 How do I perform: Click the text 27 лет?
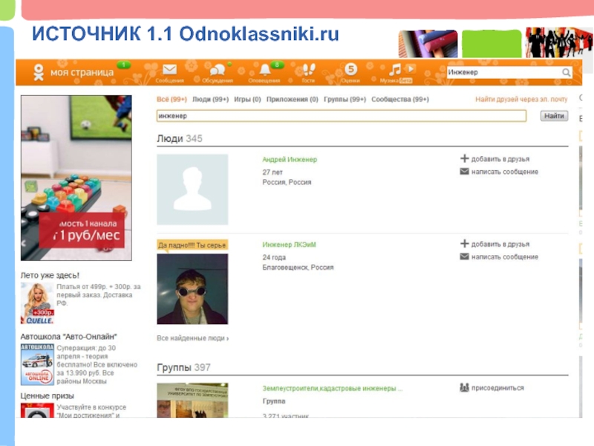pyautogui.click(x=272, y=172)
